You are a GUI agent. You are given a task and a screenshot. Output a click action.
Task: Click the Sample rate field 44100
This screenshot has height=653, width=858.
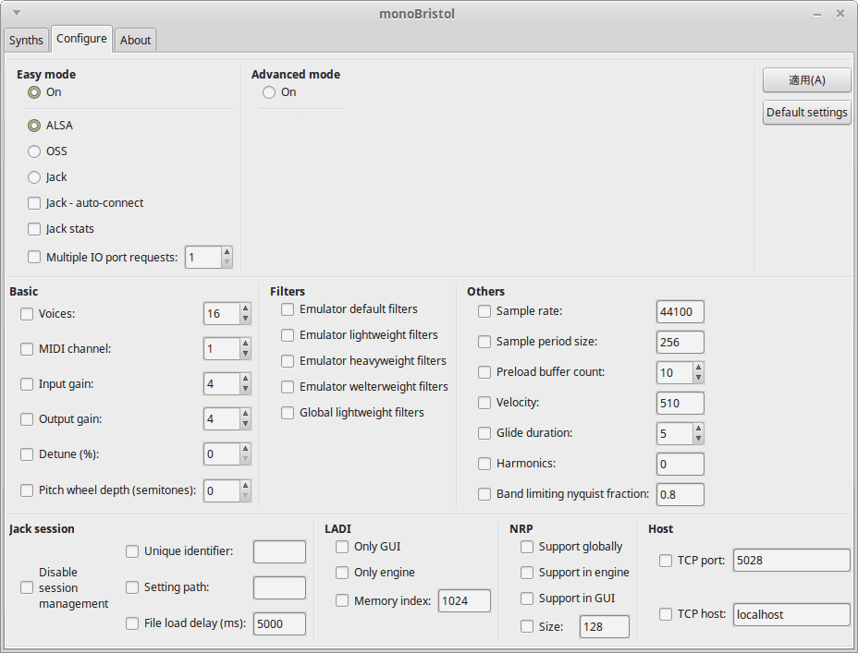tap(680, 311)
